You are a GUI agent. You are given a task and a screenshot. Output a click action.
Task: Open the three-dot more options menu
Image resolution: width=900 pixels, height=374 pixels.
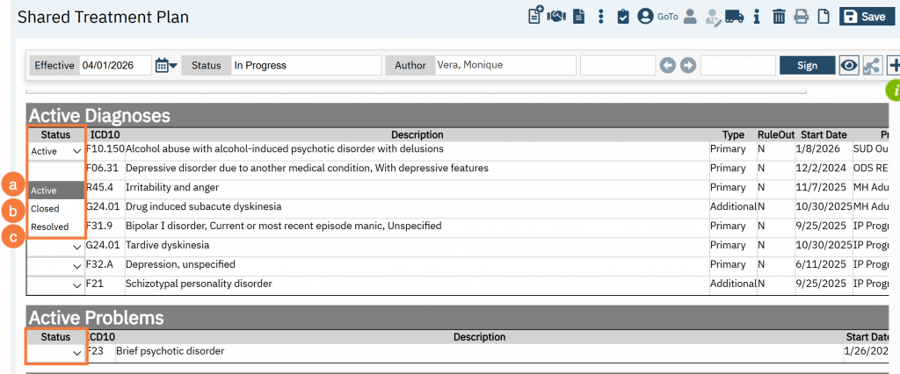tap(601, 17)
